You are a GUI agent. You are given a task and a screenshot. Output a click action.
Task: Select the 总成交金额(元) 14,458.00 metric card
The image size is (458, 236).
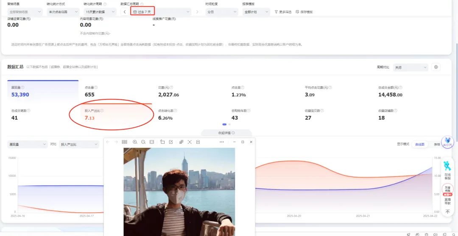(x=409, y=91)
